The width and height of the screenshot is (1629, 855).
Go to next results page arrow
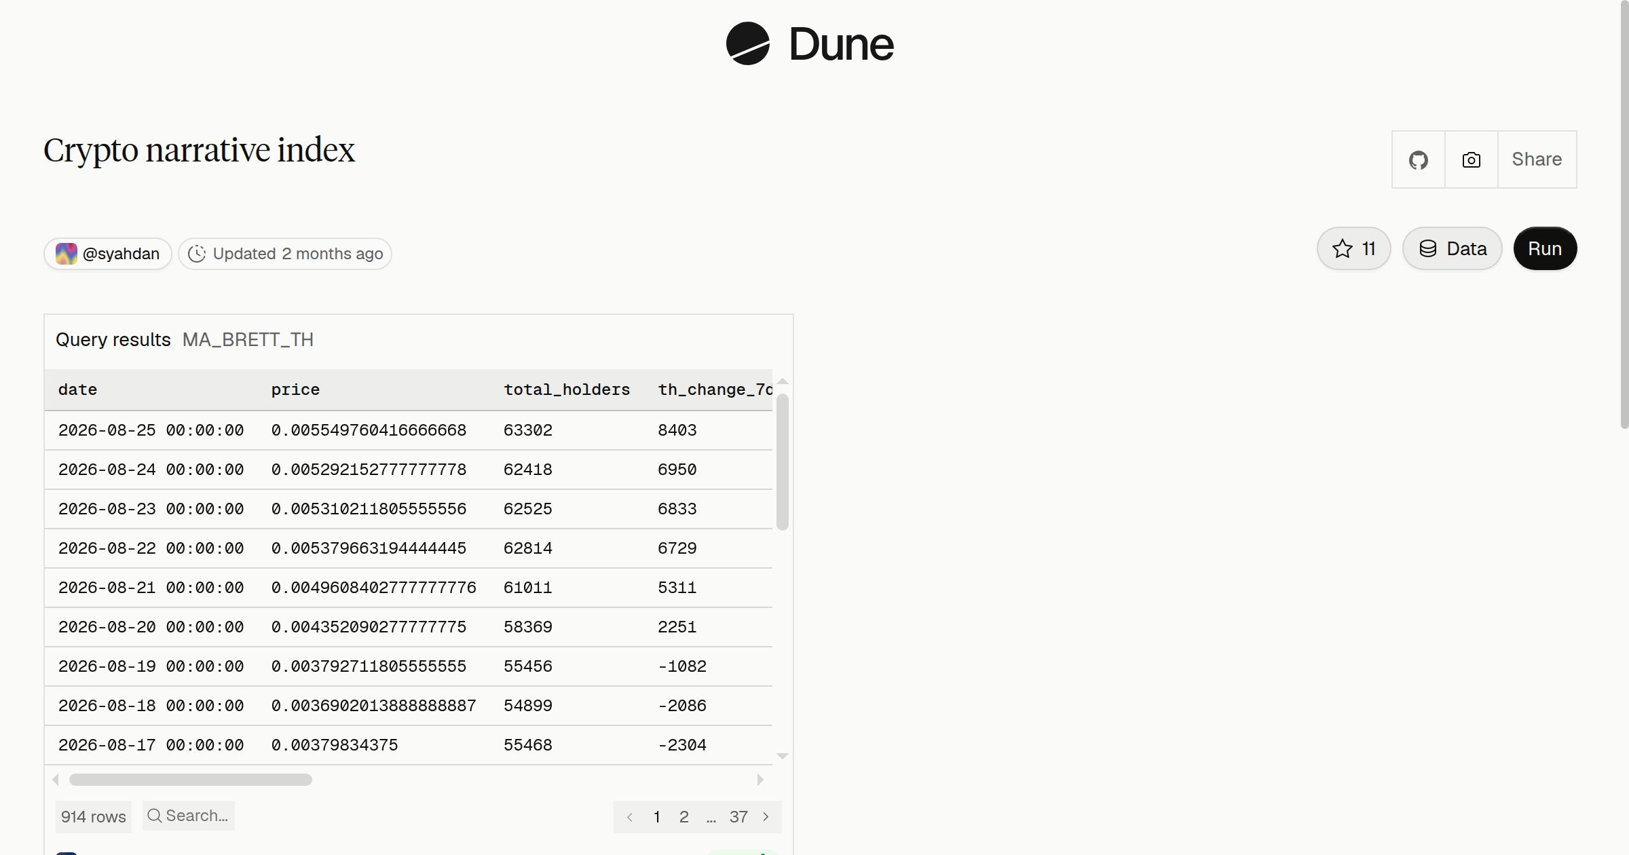(766, 817)
